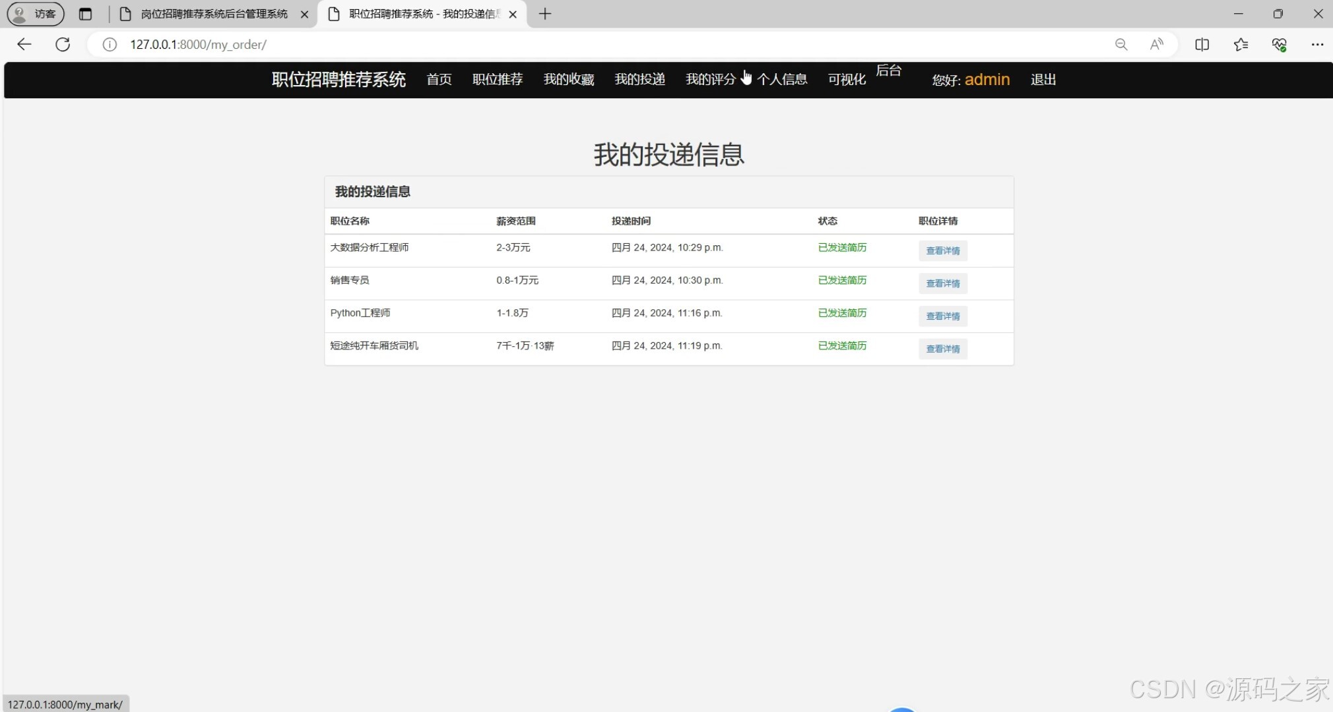Open the site information icon in address bar
The height and width of the screenshot is (712, 1333).
[109, 44]
